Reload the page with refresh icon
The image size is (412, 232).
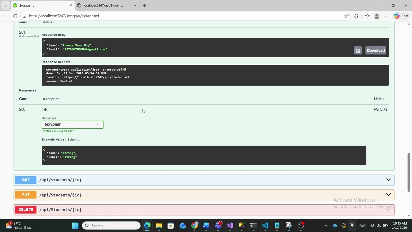pyautogui.click(x=15, y=16)
